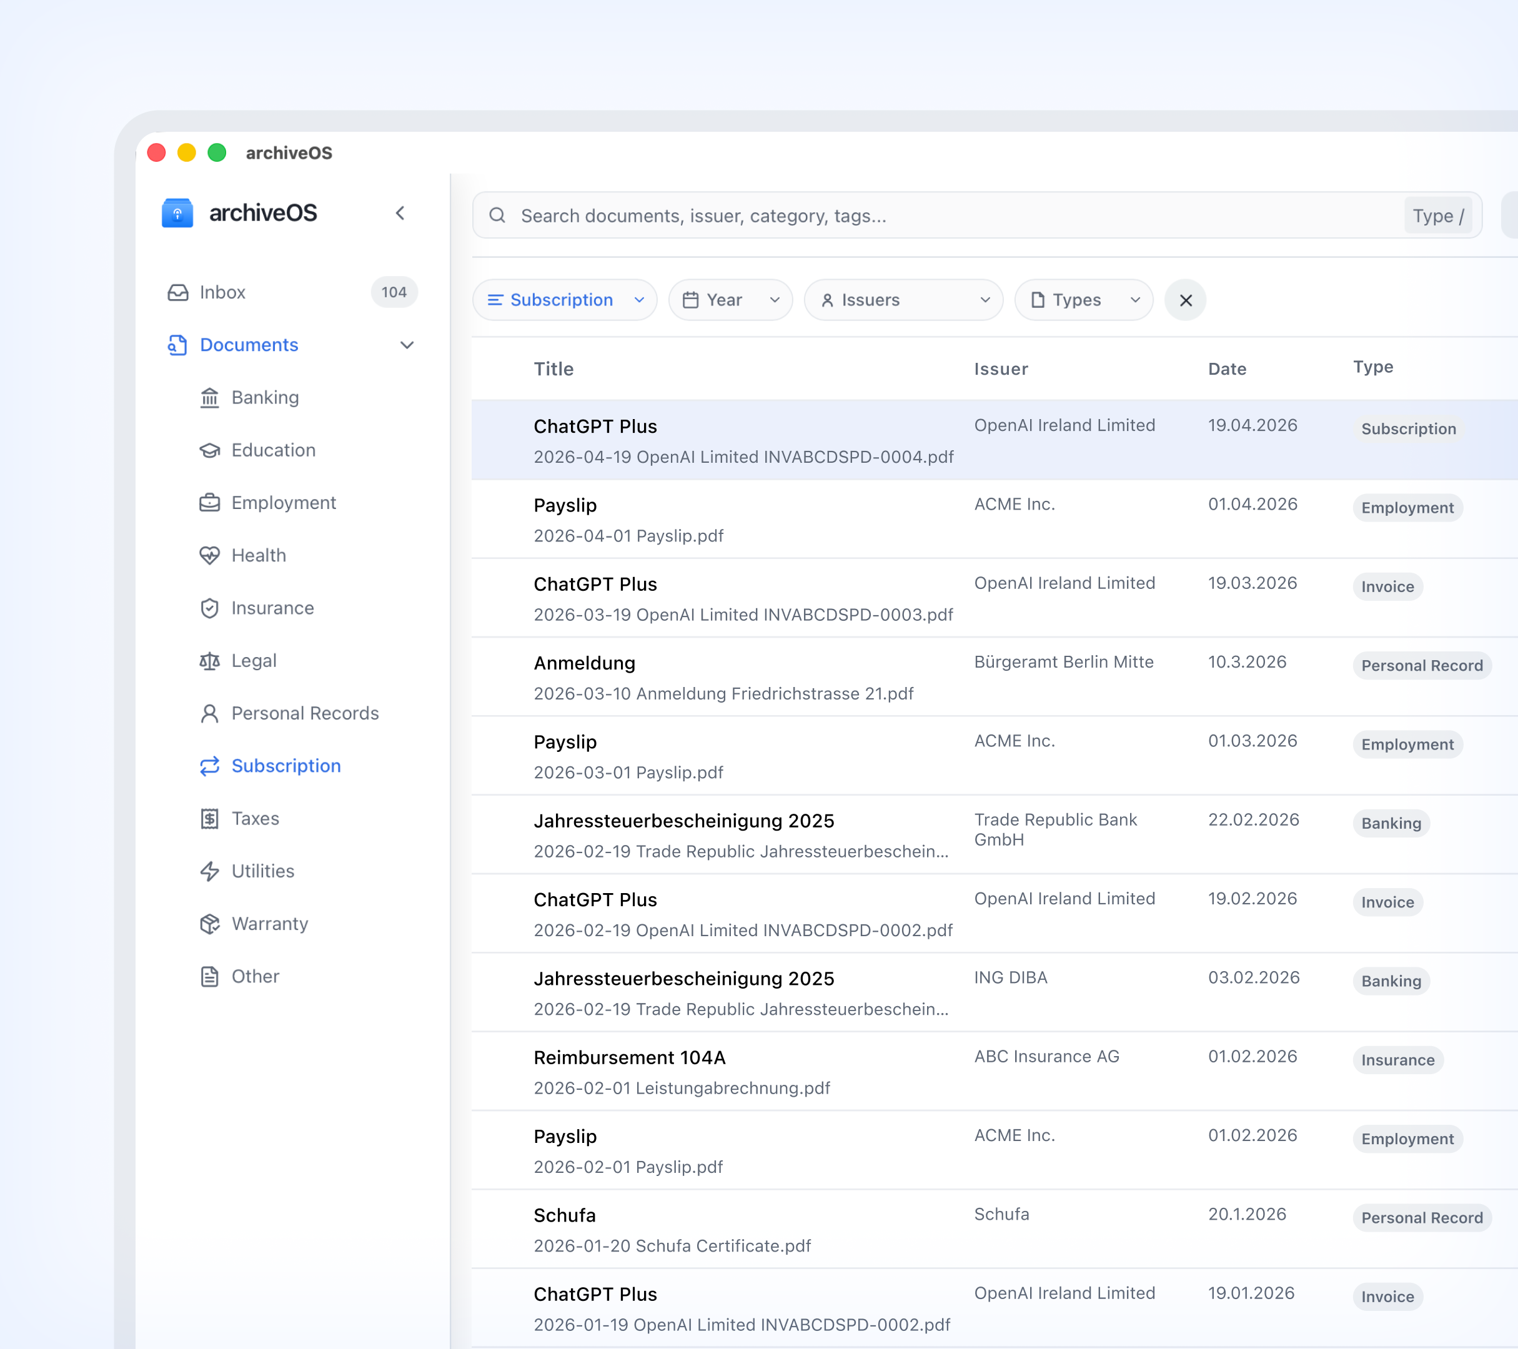
Task: Click the Personal Records person icon
Action: point(209,713)
